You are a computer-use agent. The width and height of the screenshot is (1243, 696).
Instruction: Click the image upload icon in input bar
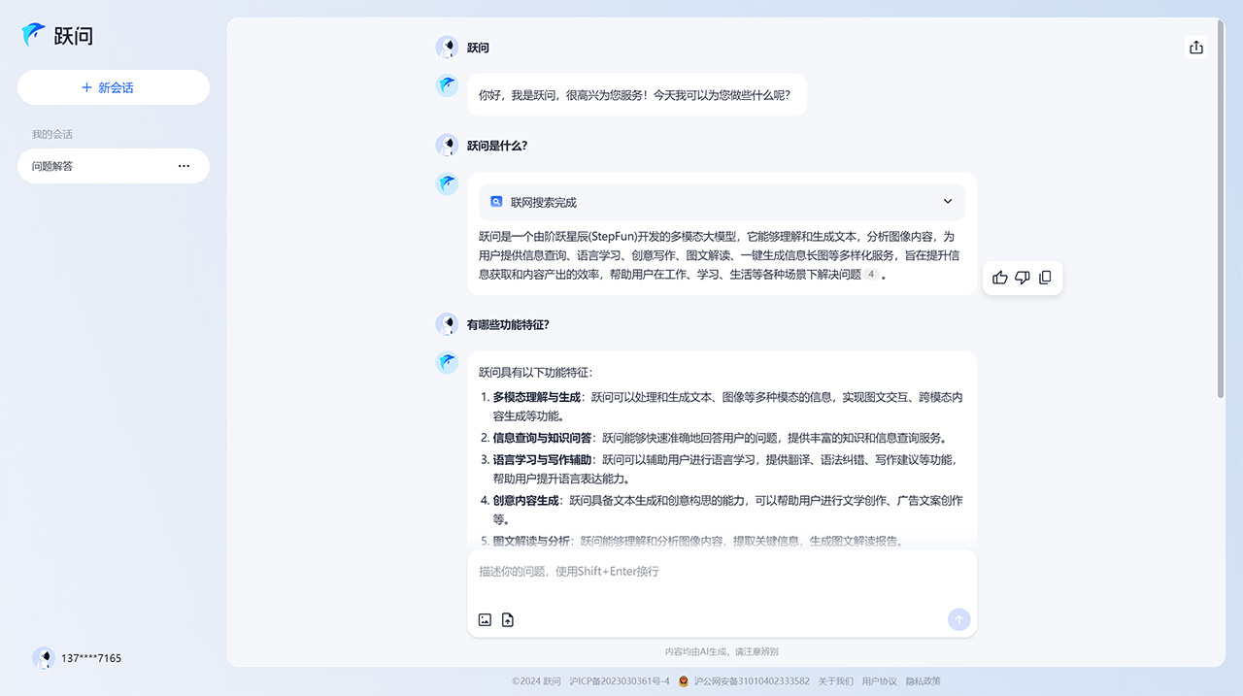click(485, 619)
